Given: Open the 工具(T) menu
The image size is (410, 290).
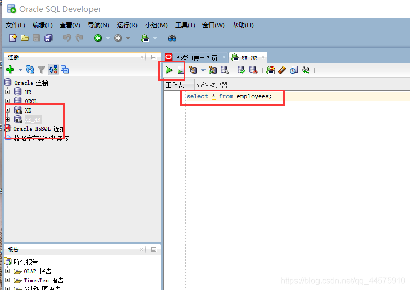Looking at the screenshot, I should [185, 25].
